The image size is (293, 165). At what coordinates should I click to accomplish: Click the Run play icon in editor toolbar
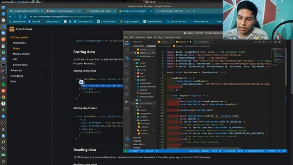coord(255,42)
